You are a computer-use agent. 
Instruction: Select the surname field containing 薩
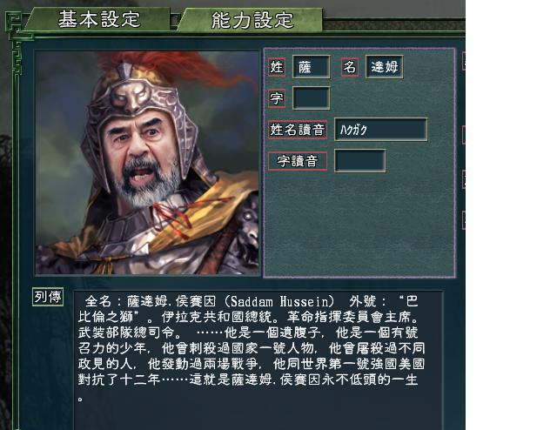point(312,66)
